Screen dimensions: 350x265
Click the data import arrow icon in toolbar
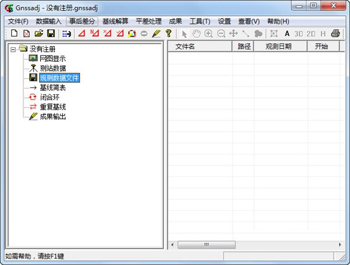tap(66, 34)
